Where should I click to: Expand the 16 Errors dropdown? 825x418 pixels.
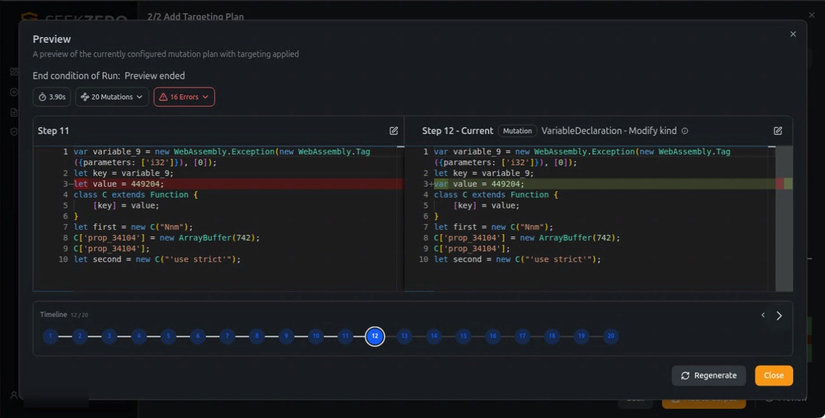[x=184, y=97]
